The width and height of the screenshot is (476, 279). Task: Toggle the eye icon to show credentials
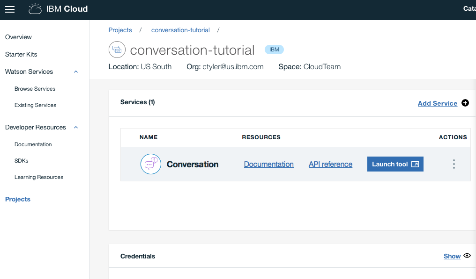pos(467,256)
